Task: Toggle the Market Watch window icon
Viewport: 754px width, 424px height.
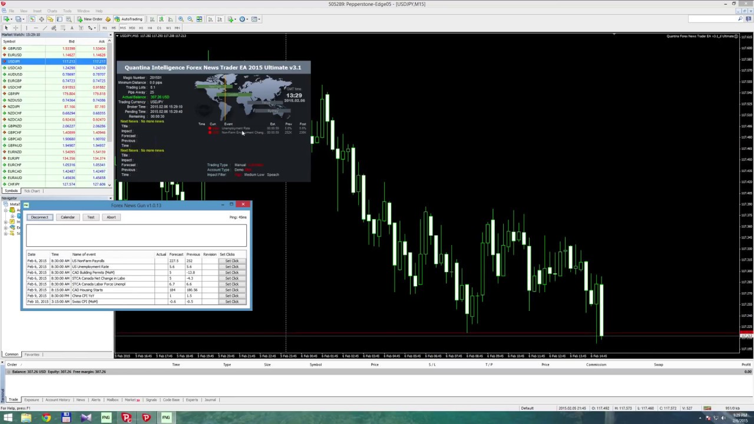Action: [x=32, y=19]
